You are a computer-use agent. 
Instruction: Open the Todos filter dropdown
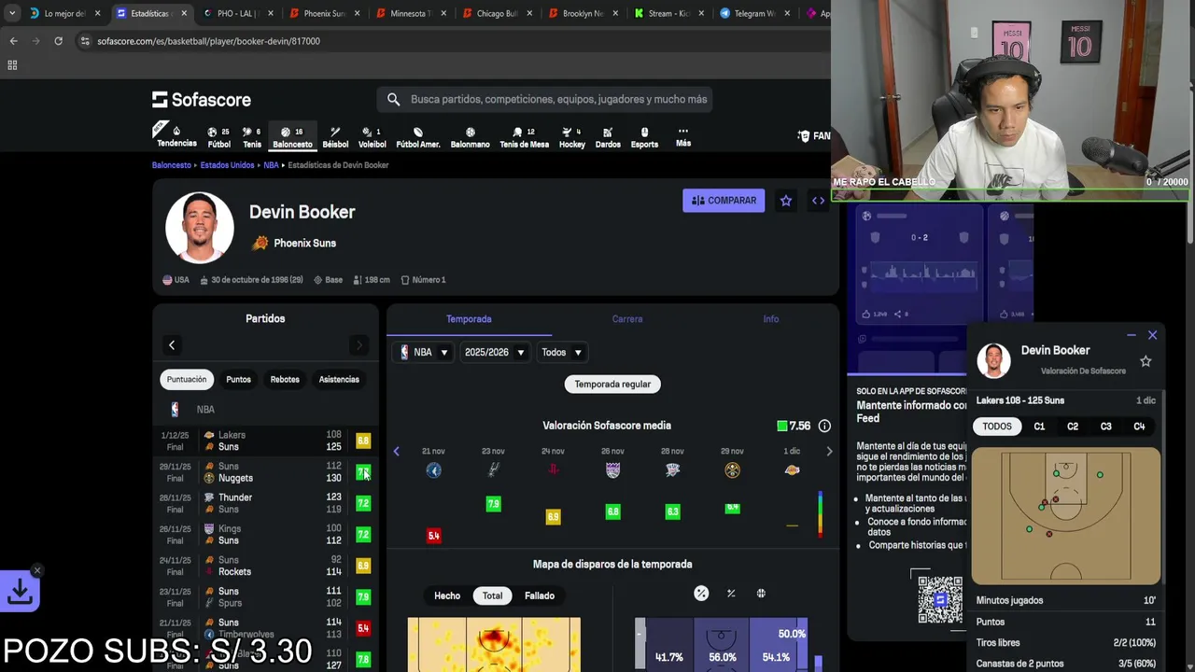click(x=562, y=352)
